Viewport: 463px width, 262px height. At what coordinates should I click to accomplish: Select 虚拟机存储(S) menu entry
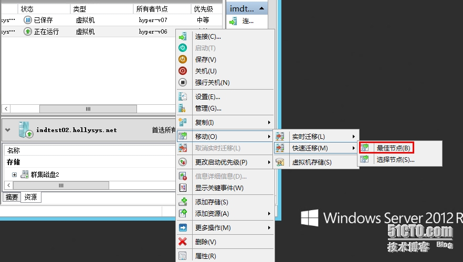(311, 162)
